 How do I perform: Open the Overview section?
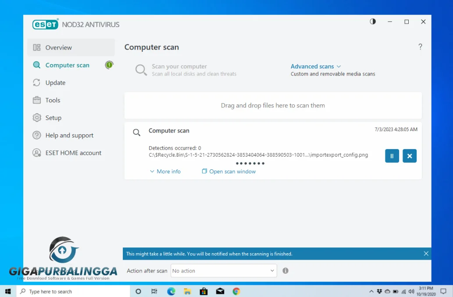pos(71,47)
